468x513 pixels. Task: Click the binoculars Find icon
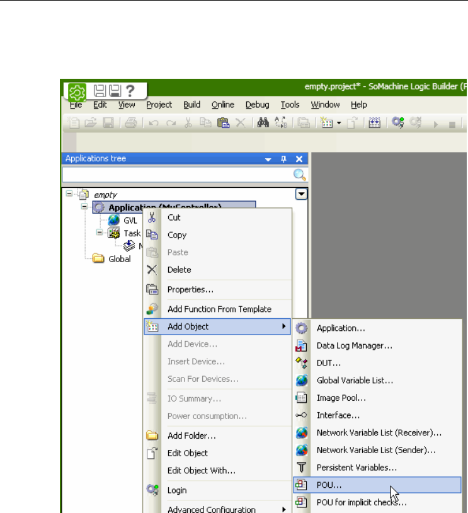point(263,123)
